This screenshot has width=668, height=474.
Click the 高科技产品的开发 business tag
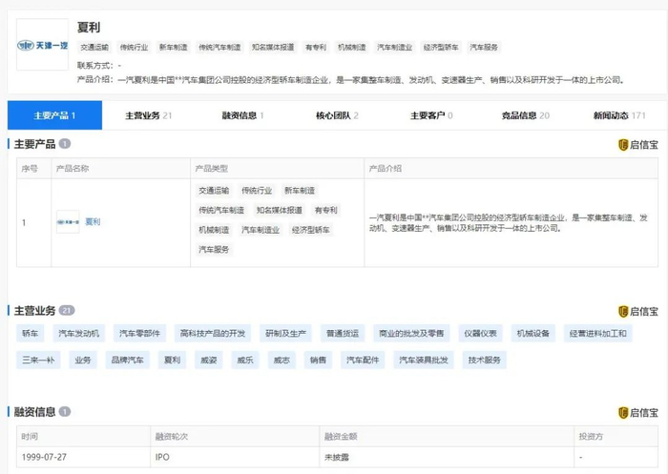[x=213, y=333]
